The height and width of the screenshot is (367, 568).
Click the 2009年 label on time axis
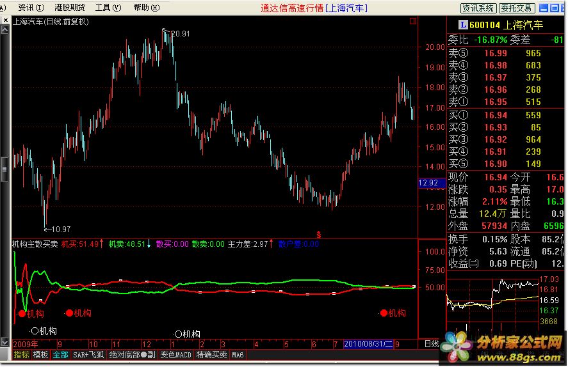click(26, 344)
